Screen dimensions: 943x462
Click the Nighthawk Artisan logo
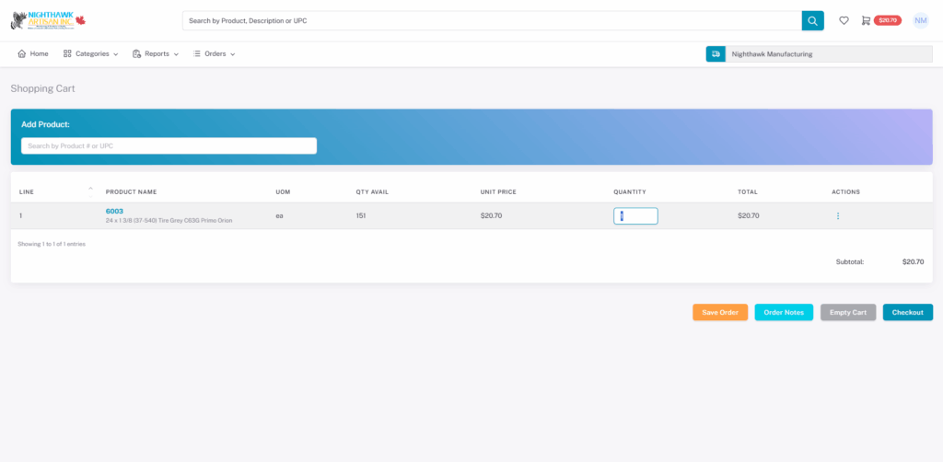(47, 20)
